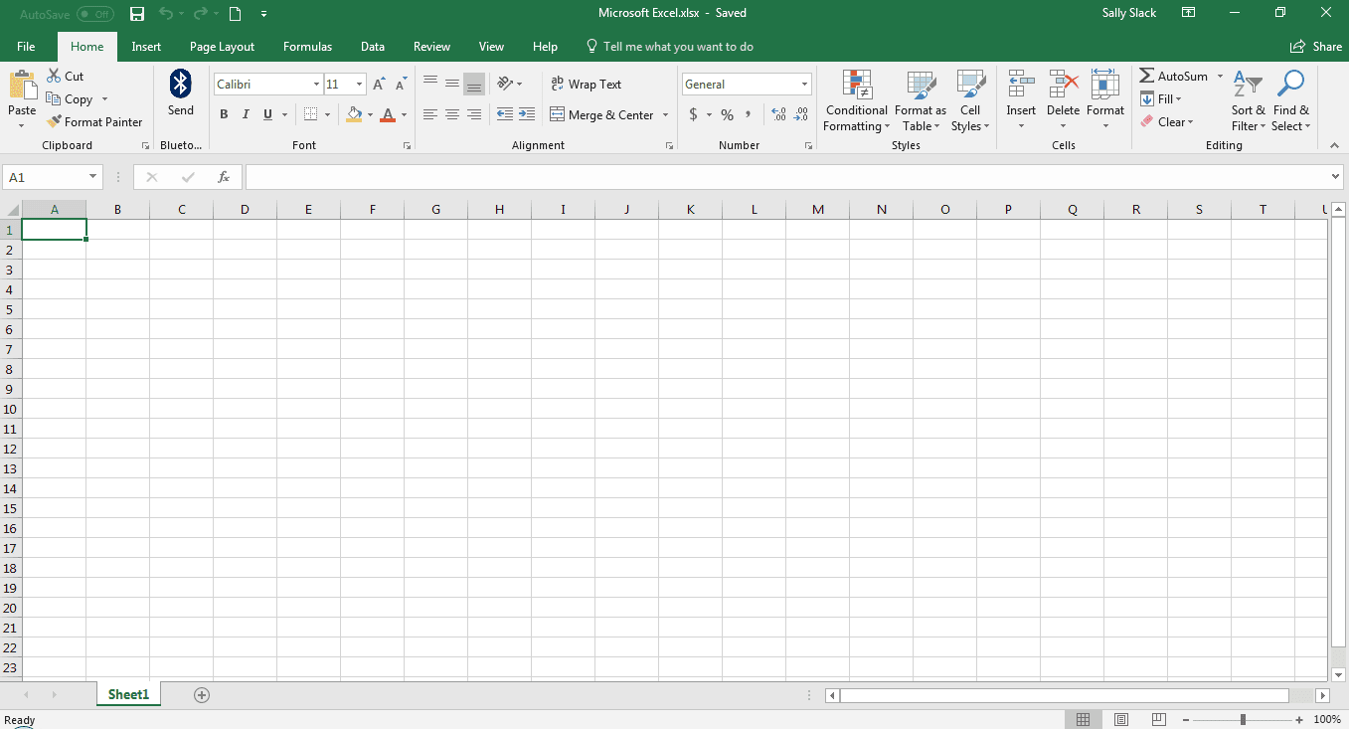Click the Bluetooth Send icon

click(180, 84)
